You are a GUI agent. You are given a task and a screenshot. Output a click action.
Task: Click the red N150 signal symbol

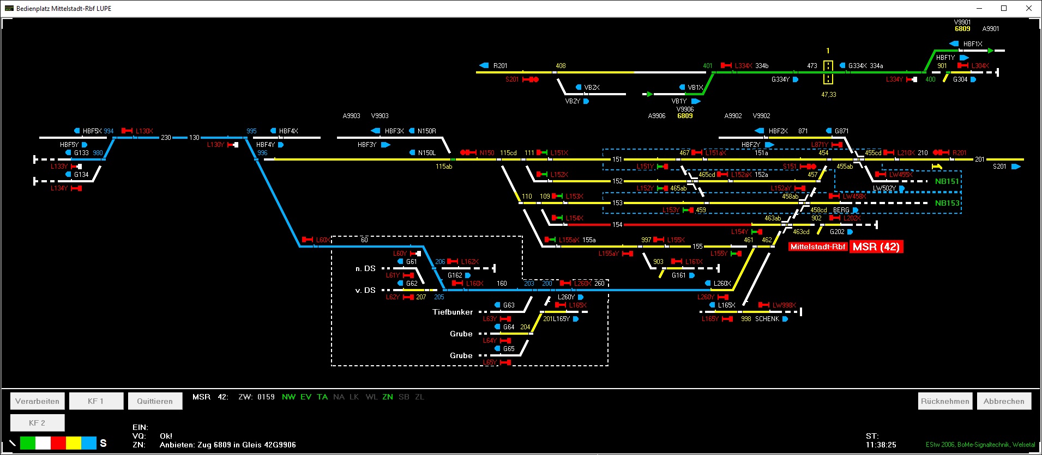click(468, 153)
